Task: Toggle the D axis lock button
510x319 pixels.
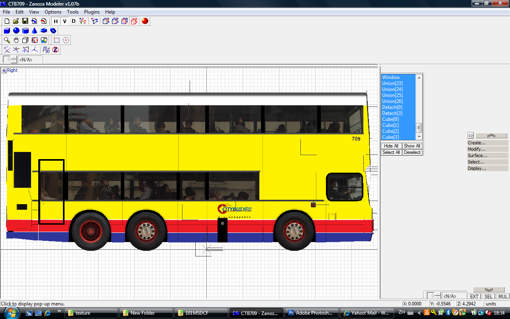Action: click(73, 21)
